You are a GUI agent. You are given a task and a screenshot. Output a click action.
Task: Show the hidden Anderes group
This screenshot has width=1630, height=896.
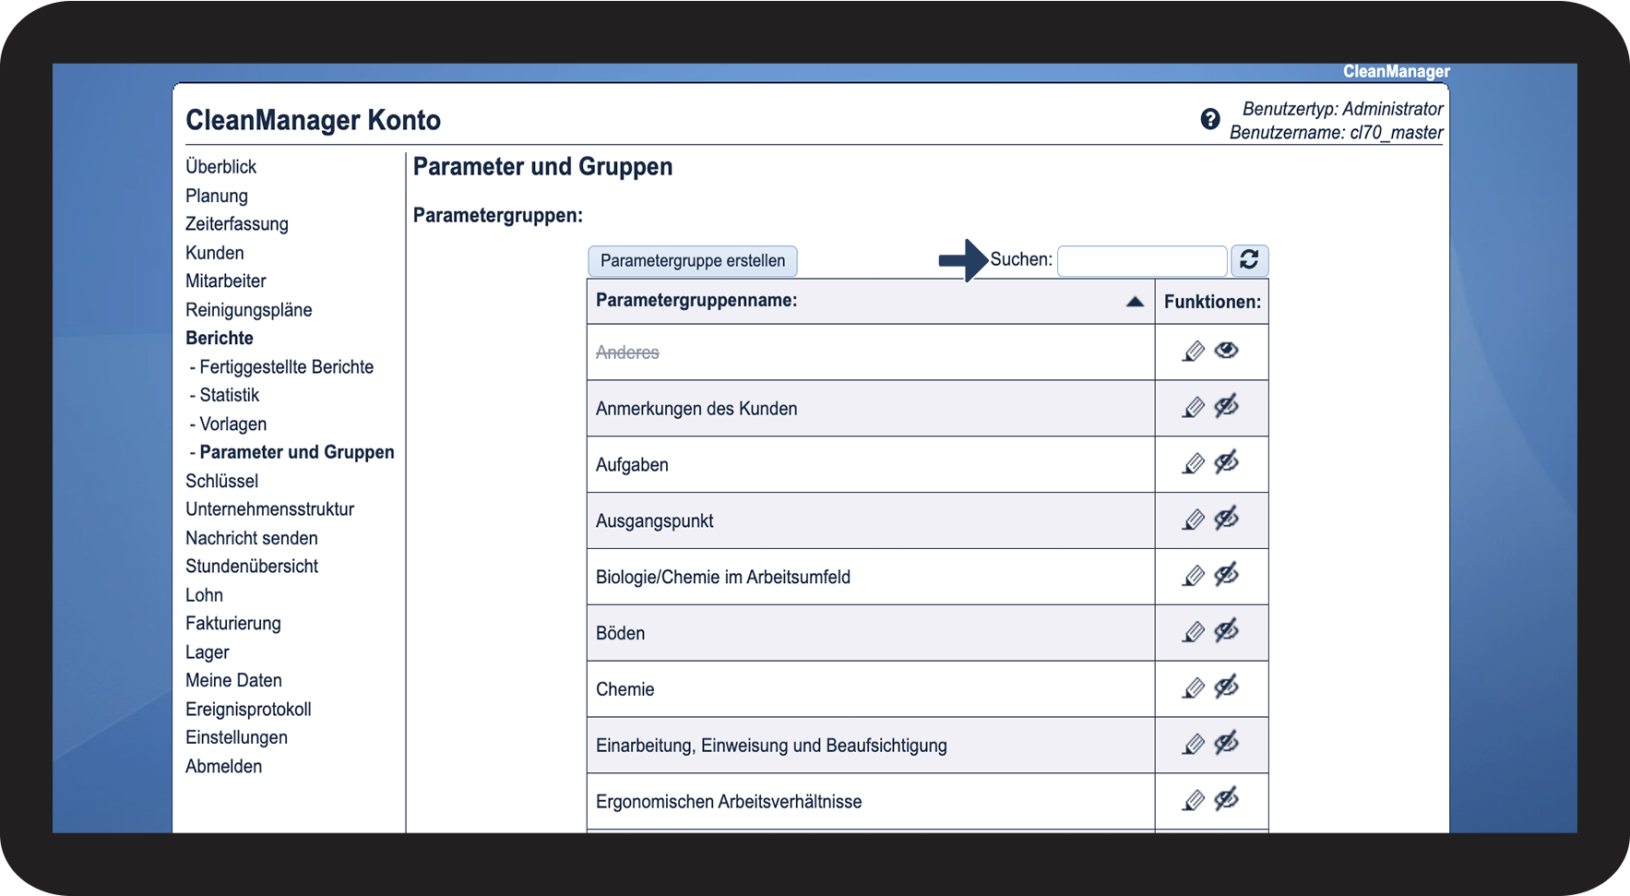tap(1226, 351)
